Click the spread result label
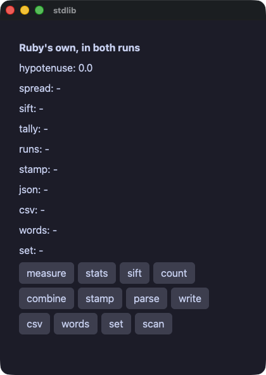 click(x=40, y=89)
